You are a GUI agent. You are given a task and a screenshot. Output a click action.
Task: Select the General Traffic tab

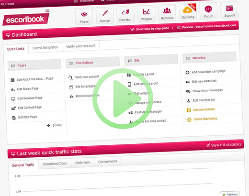(23, 165)
